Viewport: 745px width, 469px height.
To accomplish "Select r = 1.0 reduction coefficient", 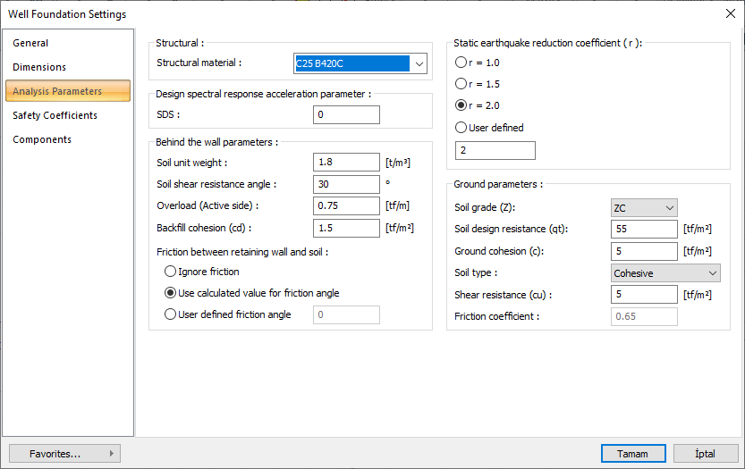I will pos(461,63).
